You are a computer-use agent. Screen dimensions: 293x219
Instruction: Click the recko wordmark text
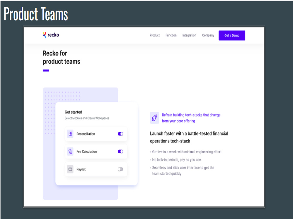point(53,35)
